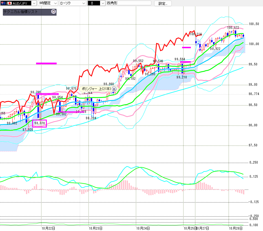This screenshot has height=231, width=263.
Task: Click the 100.372 high price label
Action: click(x=233, y=28)
